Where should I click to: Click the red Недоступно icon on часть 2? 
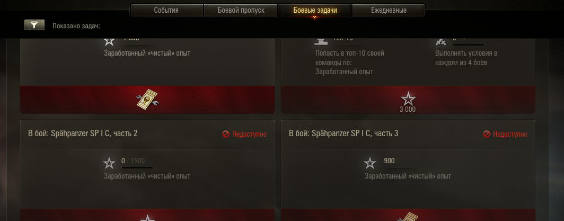[226, 134]
